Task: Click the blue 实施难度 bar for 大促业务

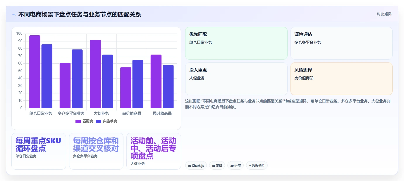Action: pyautogui.click(x=107, y=81)
